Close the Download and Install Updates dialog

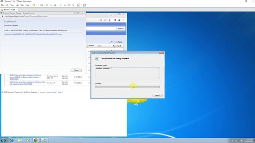point(162,53)
